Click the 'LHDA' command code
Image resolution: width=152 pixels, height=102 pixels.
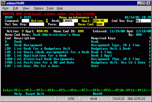pyautogui.click(x=9, y=59)
